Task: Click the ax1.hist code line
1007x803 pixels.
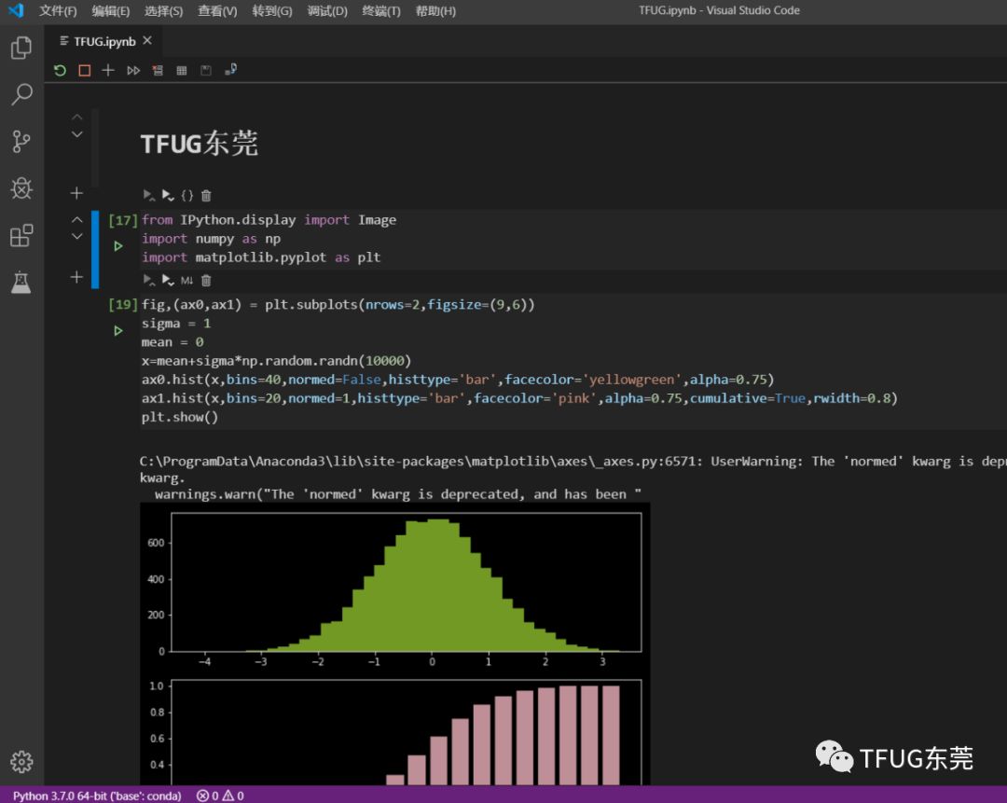Action: 519,398
